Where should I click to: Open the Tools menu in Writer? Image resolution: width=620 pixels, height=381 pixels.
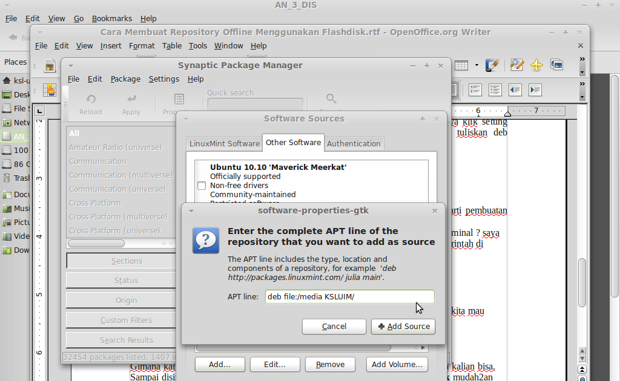click(x=198, y=46)
